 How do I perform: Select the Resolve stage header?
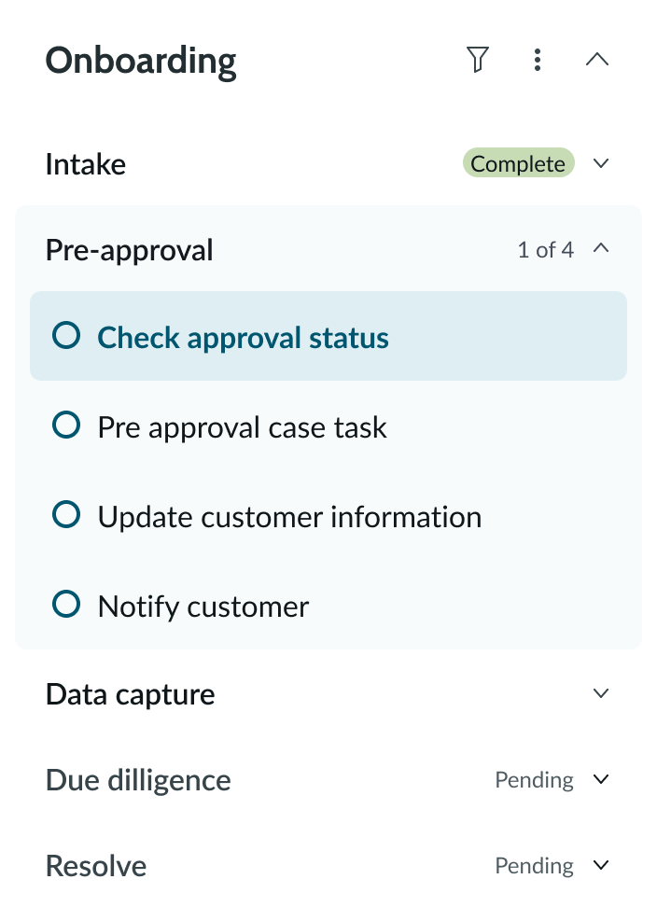(96, 865)
